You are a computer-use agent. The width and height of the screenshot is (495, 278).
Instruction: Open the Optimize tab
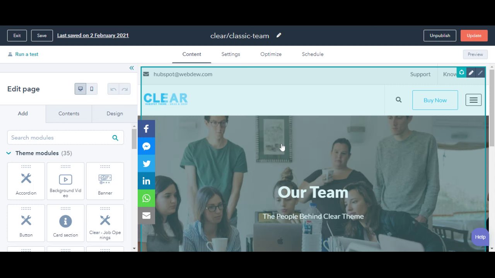[x=271, y=54]
